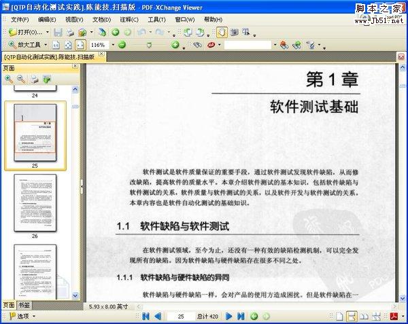
Task: Expand the red search icon dropdown
Action: point(220,45)
